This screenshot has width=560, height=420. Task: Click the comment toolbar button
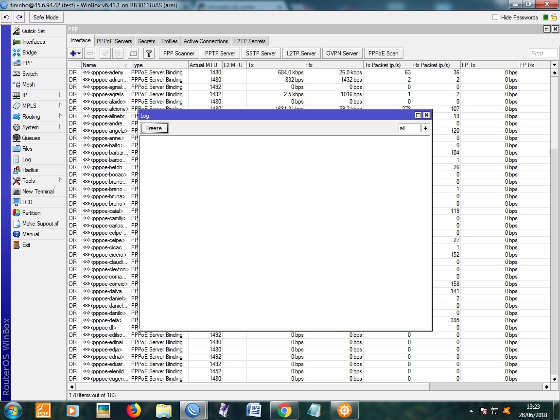pos(133,53)
